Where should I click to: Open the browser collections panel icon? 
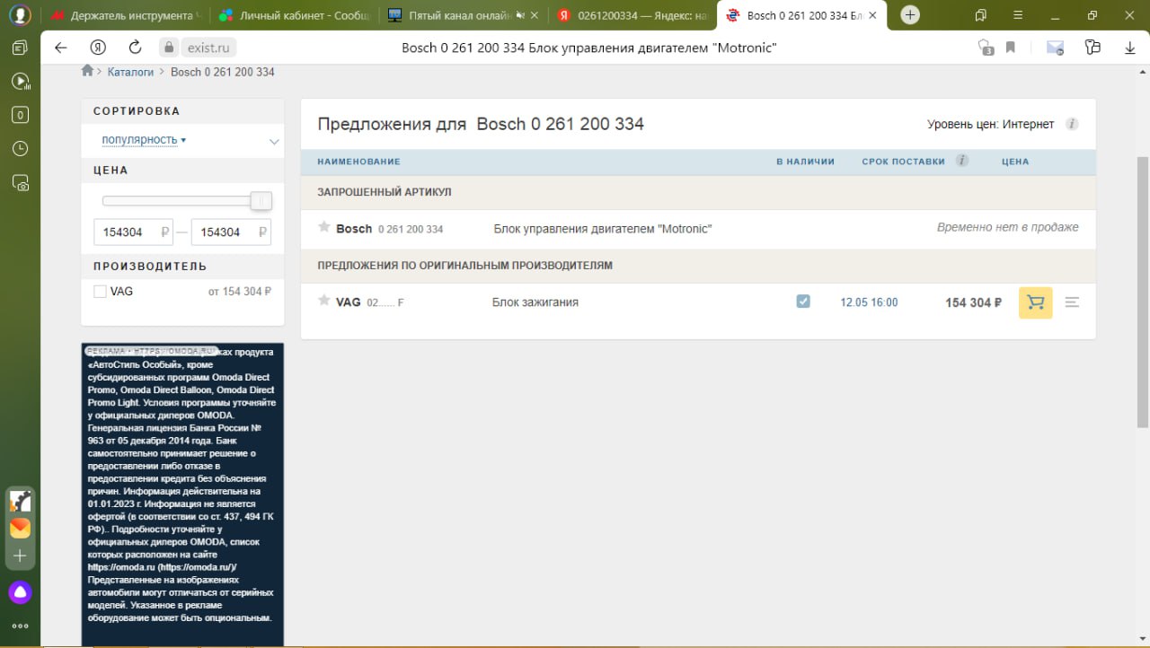point(980,15)
